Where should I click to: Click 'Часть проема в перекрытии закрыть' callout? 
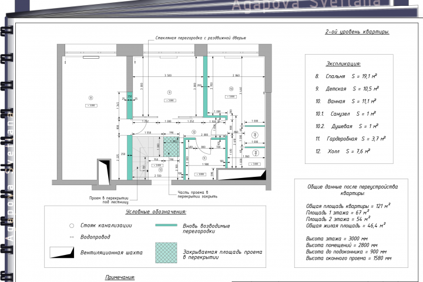197,194
